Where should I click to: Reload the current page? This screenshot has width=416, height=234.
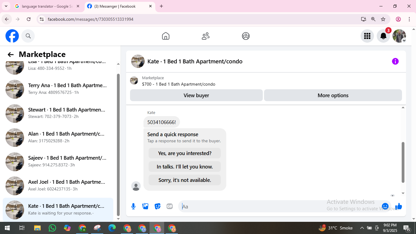point(29,19)
